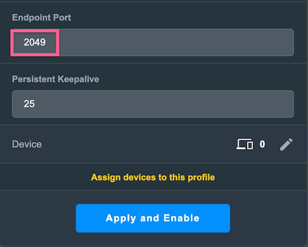The image size is (308, 247).
Task: Click the pink highlighted box around 2049
Action: click(35, 43)
